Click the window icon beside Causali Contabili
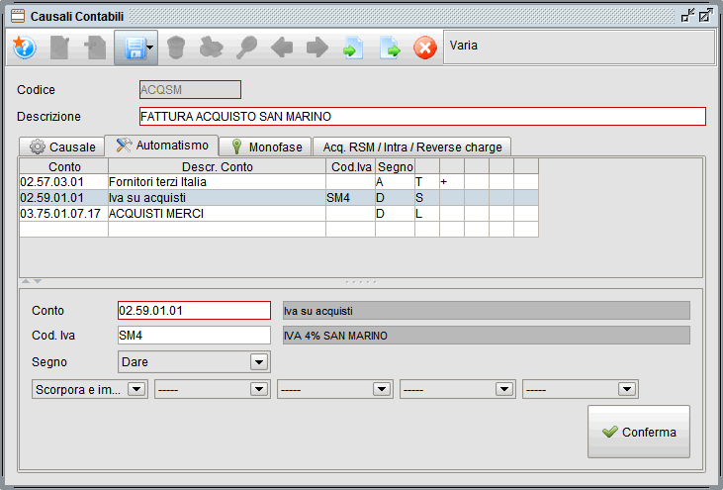This screenshot has width=723, height=490. [18, 17]
